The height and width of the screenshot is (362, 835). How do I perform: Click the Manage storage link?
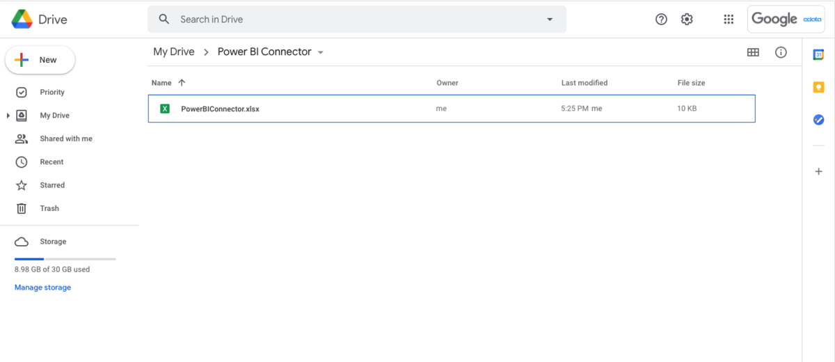pyautogui.click(x=42, y=288)
